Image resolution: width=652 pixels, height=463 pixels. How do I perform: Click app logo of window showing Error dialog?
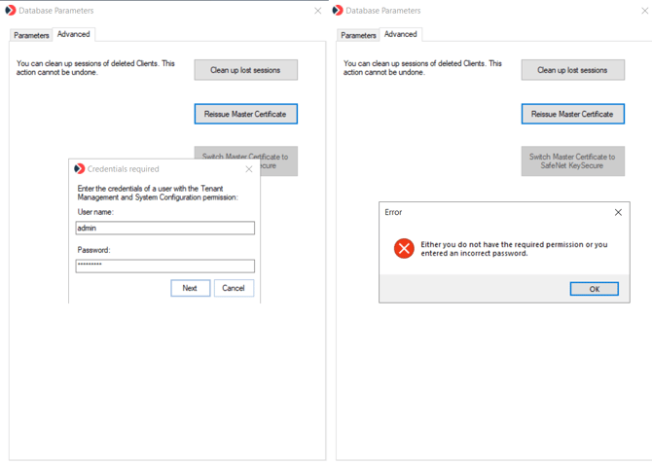tap(338, 11)
